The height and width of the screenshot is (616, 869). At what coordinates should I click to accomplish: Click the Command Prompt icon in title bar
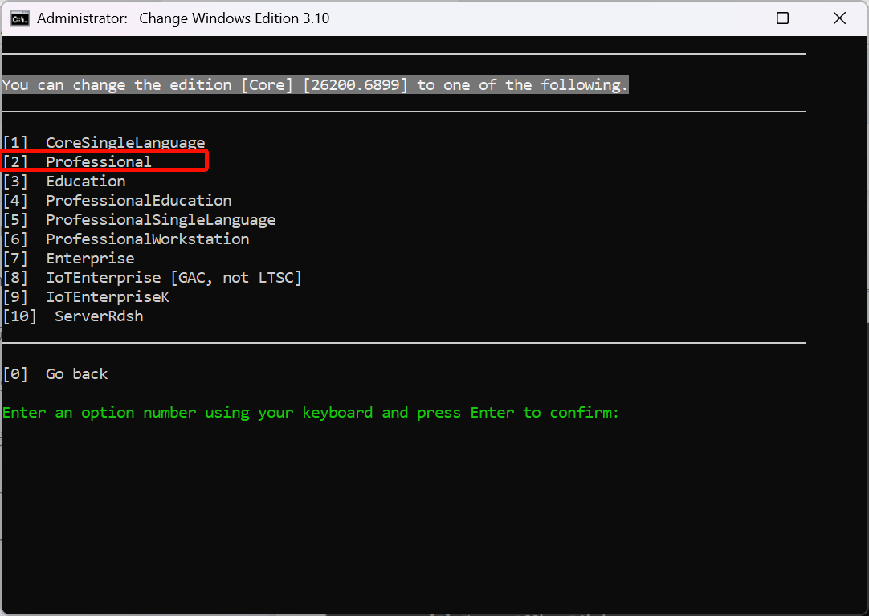point(20,18)
